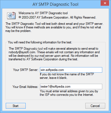Close the AY SMTP Diagnostic Tool window

[105, 3]
